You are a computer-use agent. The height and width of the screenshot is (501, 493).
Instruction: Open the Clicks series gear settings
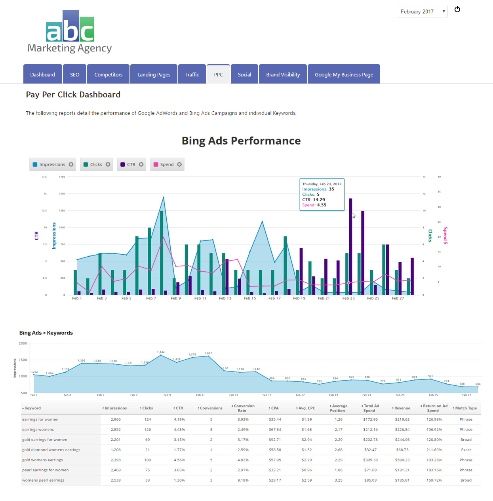coord(108,164)
